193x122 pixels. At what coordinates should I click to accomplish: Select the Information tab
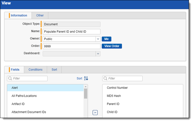click(19, 16)
